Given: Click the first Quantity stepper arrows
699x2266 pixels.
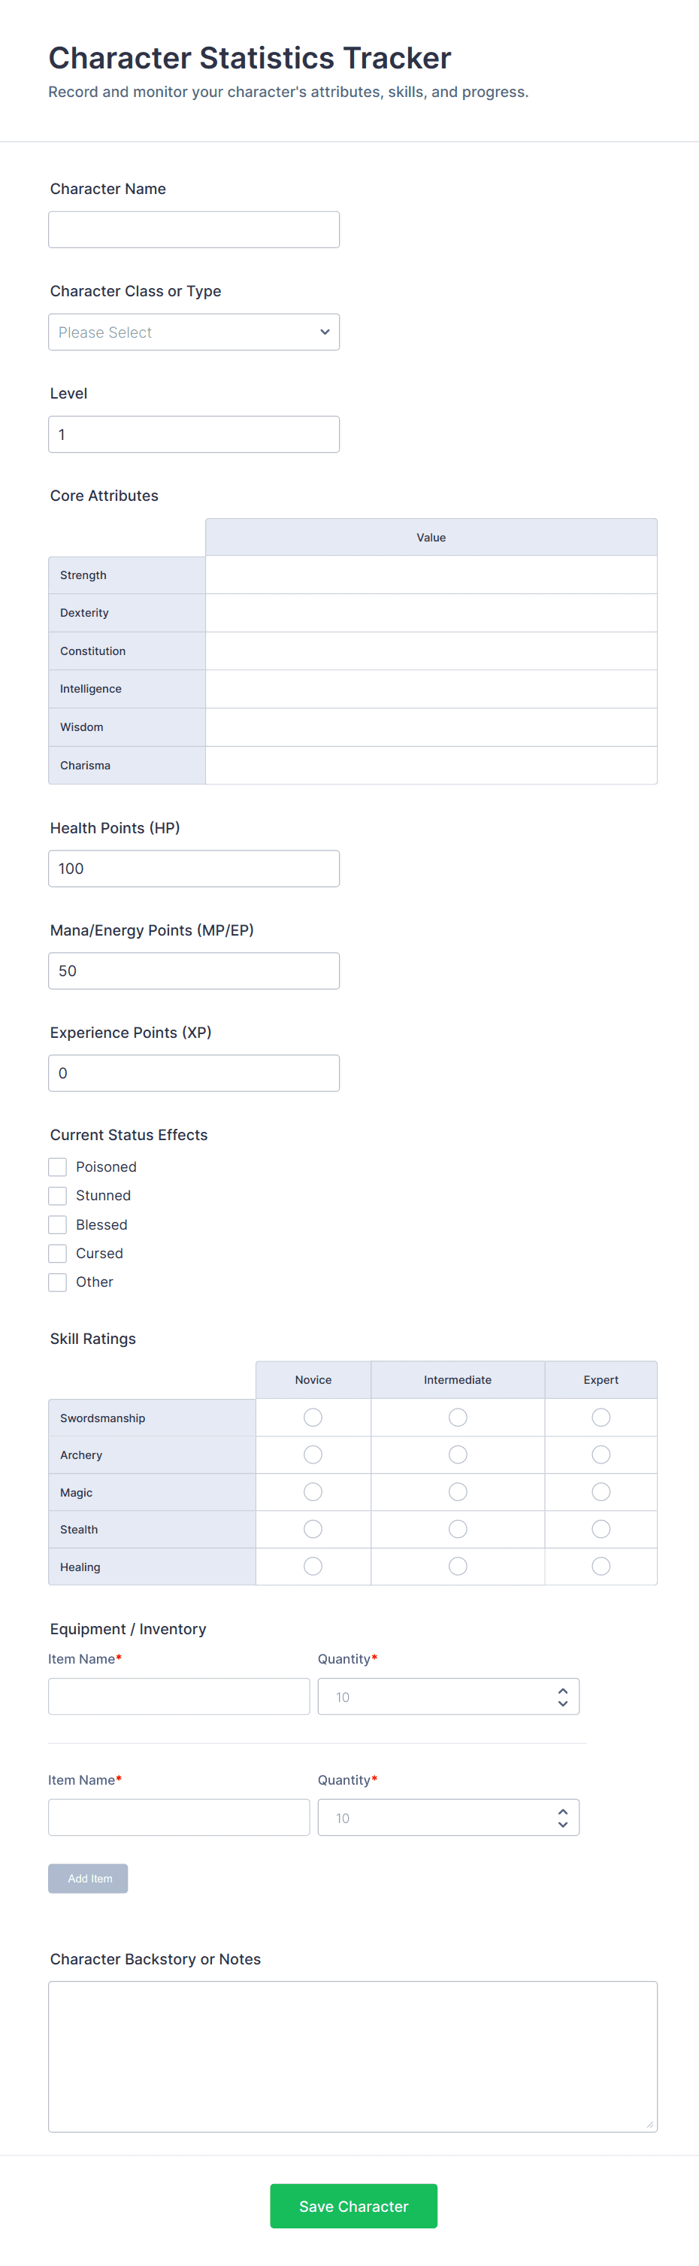Looking at the screenshot, I should [x=563, y=1697].
